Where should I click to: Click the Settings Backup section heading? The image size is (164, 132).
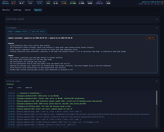16,19
